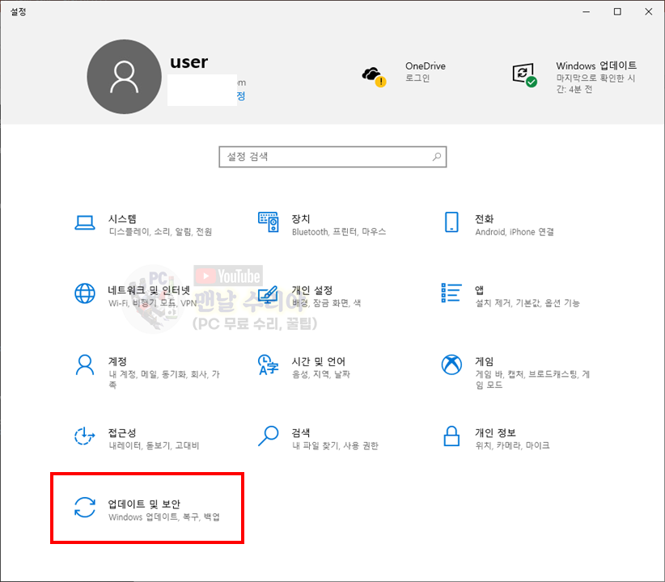
Task: Click '내레이터, 돋보기, 고대비' text
Action: tap(154, 445)
